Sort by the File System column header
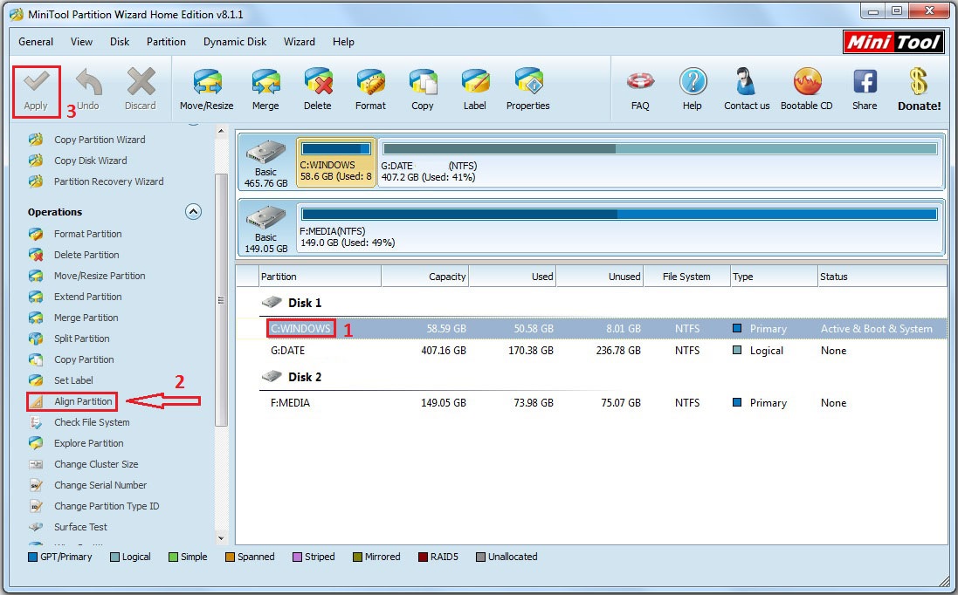The height and width of the screenshot is (595, 958). [x=687, y=277]
